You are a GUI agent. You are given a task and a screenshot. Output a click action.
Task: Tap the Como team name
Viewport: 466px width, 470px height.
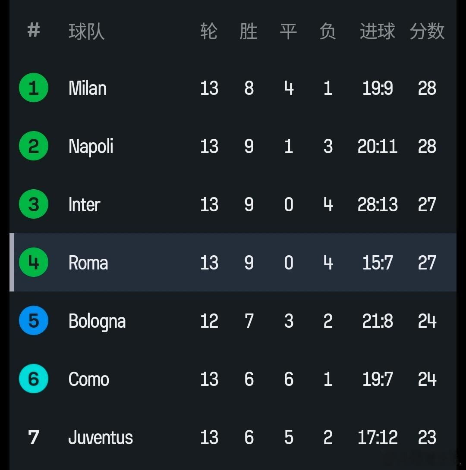tap(89, 379)
